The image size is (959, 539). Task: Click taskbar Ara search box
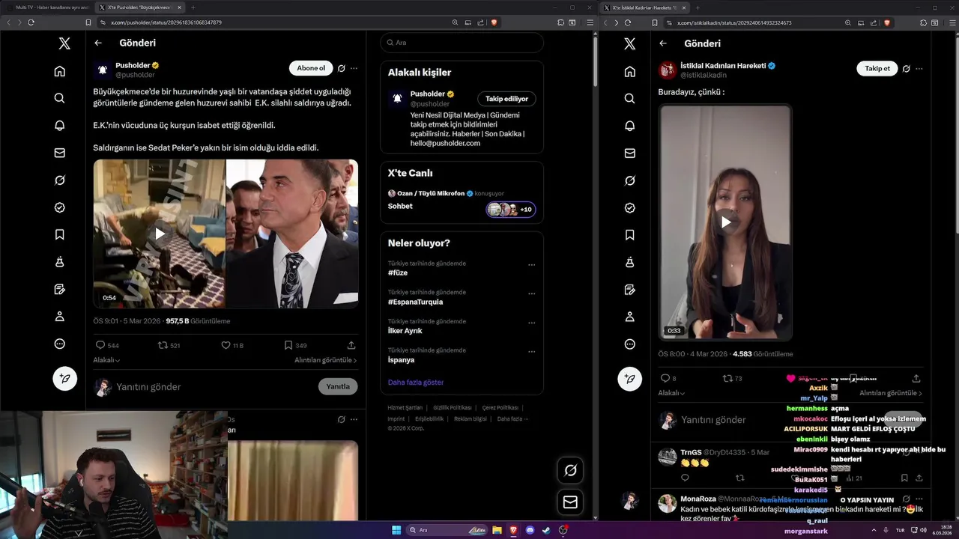pos(447,530)
